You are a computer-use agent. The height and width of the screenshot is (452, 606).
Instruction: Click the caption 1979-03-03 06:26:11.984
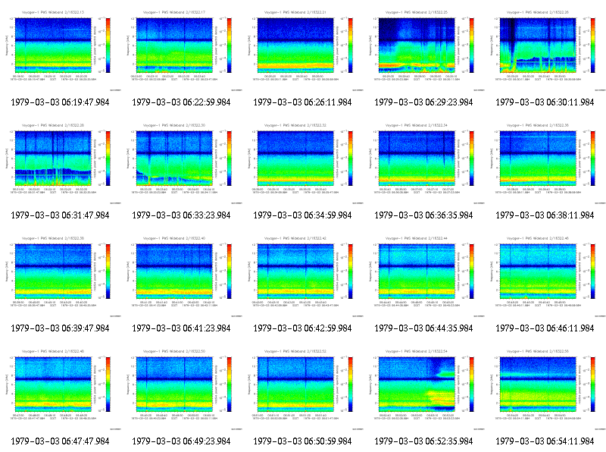[x=302, y=102]
